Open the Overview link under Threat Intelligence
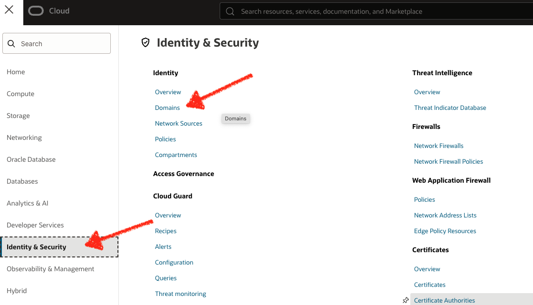This screenshot has height=305, width=533. click(x=427, y=92)
